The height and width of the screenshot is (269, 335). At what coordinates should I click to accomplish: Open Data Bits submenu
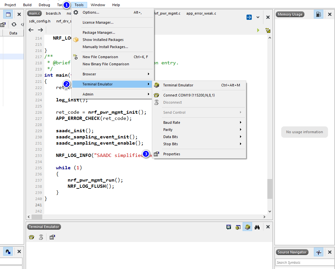click(199, 137)
